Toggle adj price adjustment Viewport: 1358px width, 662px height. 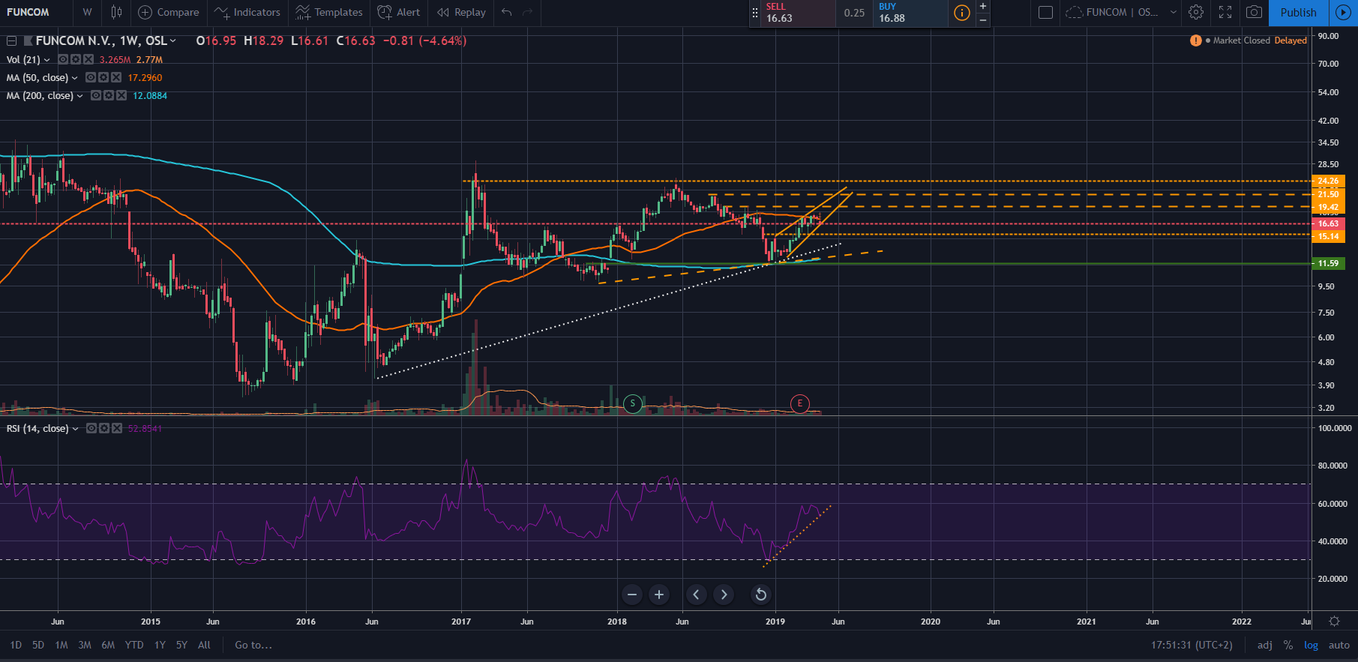point(1265,645)
